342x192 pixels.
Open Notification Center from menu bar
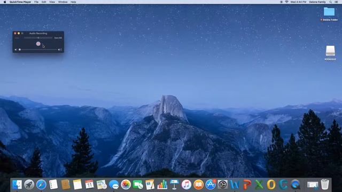[x=336, y=2]
